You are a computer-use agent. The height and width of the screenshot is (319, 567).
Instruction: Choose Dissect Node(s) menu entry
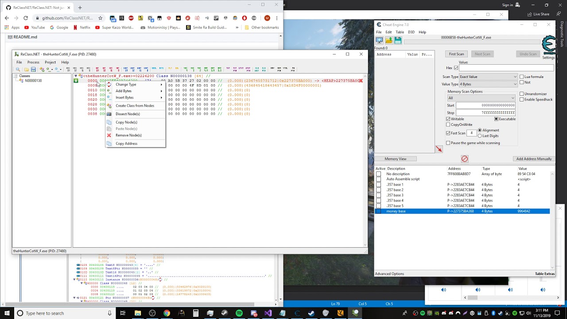[135, 114]
